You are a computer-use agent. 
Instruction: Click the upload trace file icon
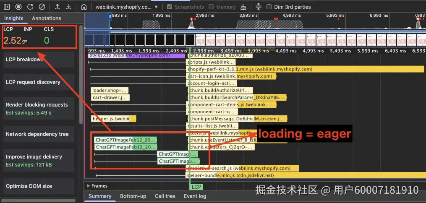[57, 7]
